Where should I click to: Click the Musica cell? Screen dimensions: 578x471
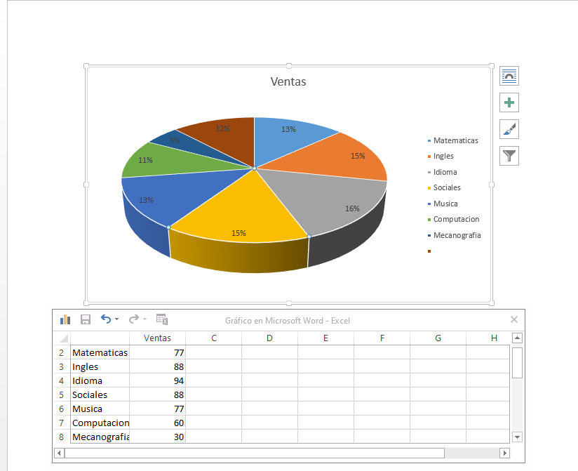click(x=100, y=409)
